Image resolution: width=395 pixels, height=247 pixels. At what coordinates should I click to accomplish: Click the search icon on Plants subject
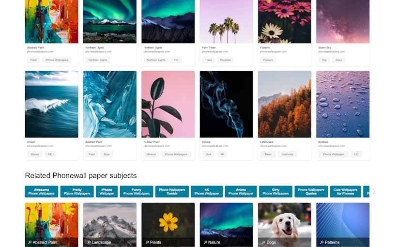[147, 242]
